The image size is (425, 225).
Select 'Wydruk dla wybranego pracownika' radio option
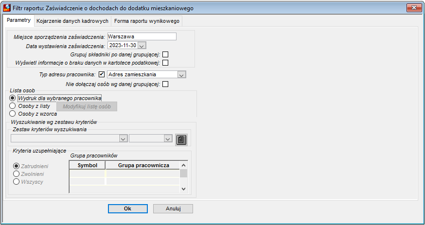pyautogui.click(x=13, y=98)
